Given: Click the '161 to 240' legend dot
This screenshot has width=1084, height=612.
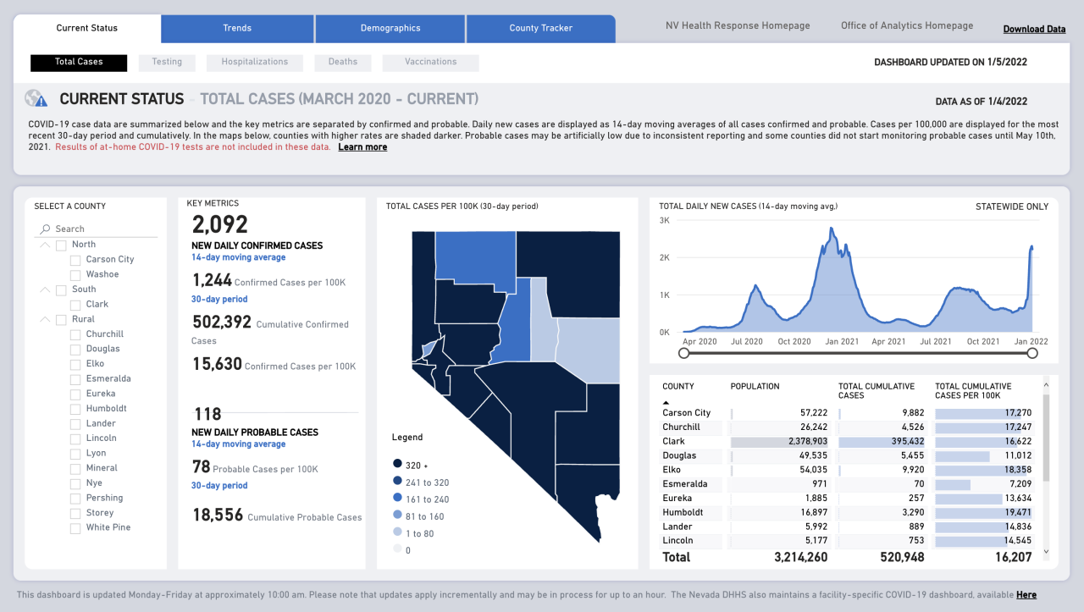Looking at the screenshot, I should tap(397, 499).
